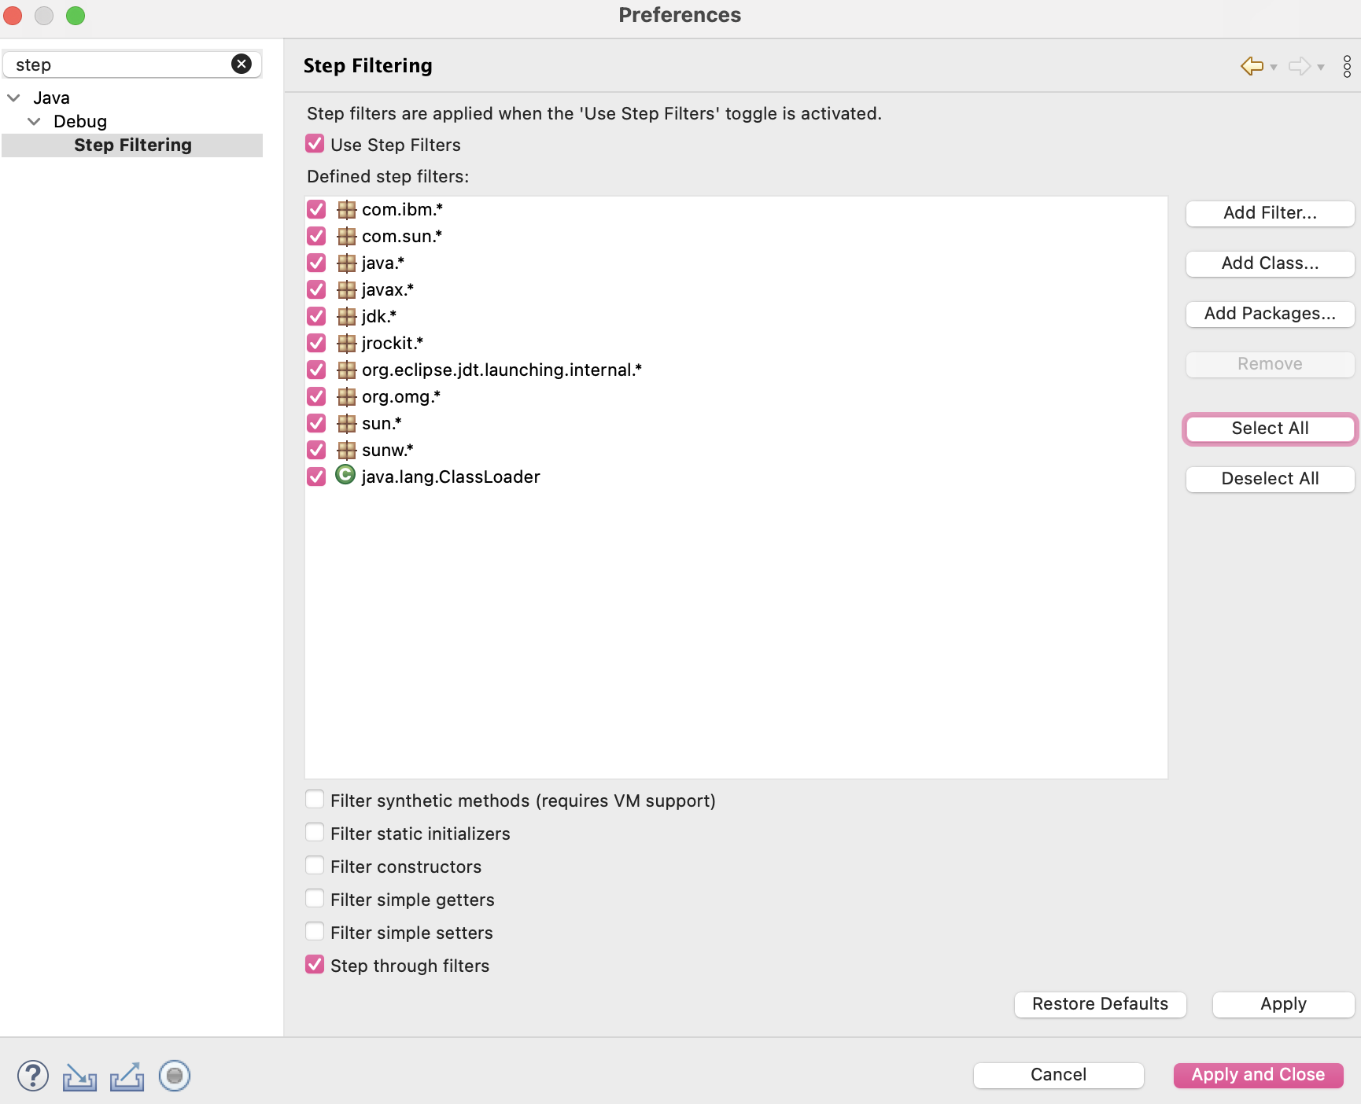
Task: Collapse the Debug tree node
Action: (34, 121)
